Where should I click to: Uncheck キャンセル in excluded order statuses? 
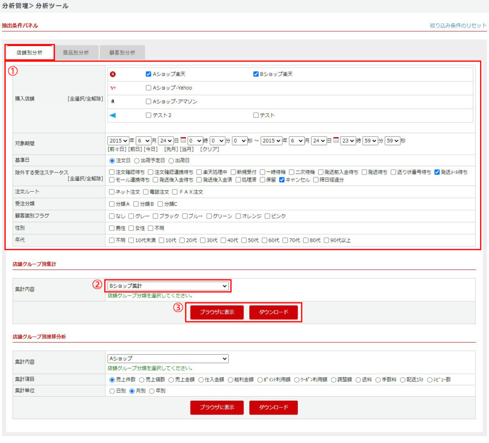click(x=282, y=180)
